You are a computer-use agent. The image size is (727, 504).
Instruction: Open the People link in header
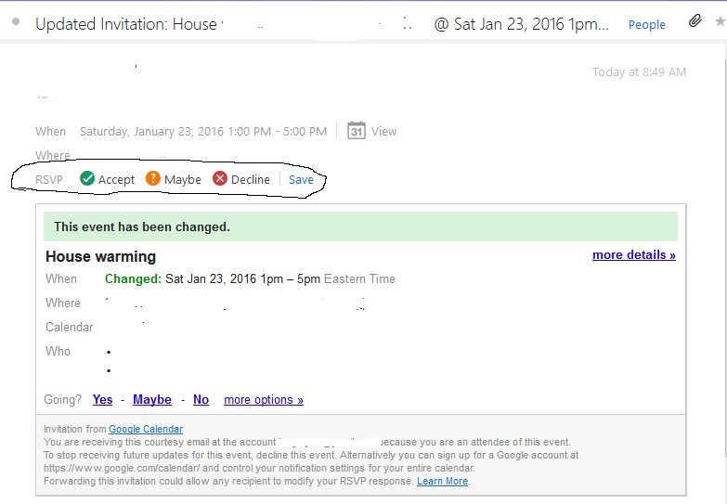point(647,24)
